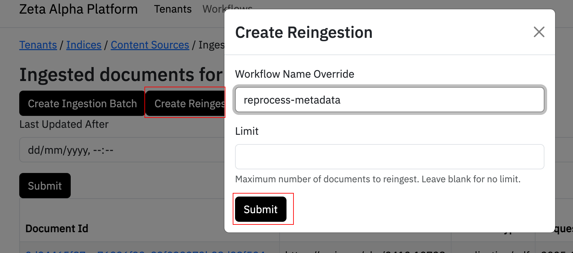Click the maximum documents help text
Screen dimensions: 573x253
point(377,179)
